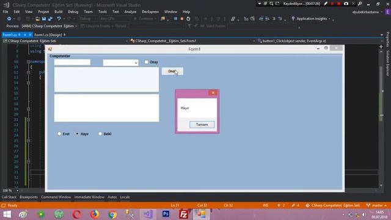391x220 pixels.
Task: Open the Call Stack panel tab
Action: (x=9, y=197)
